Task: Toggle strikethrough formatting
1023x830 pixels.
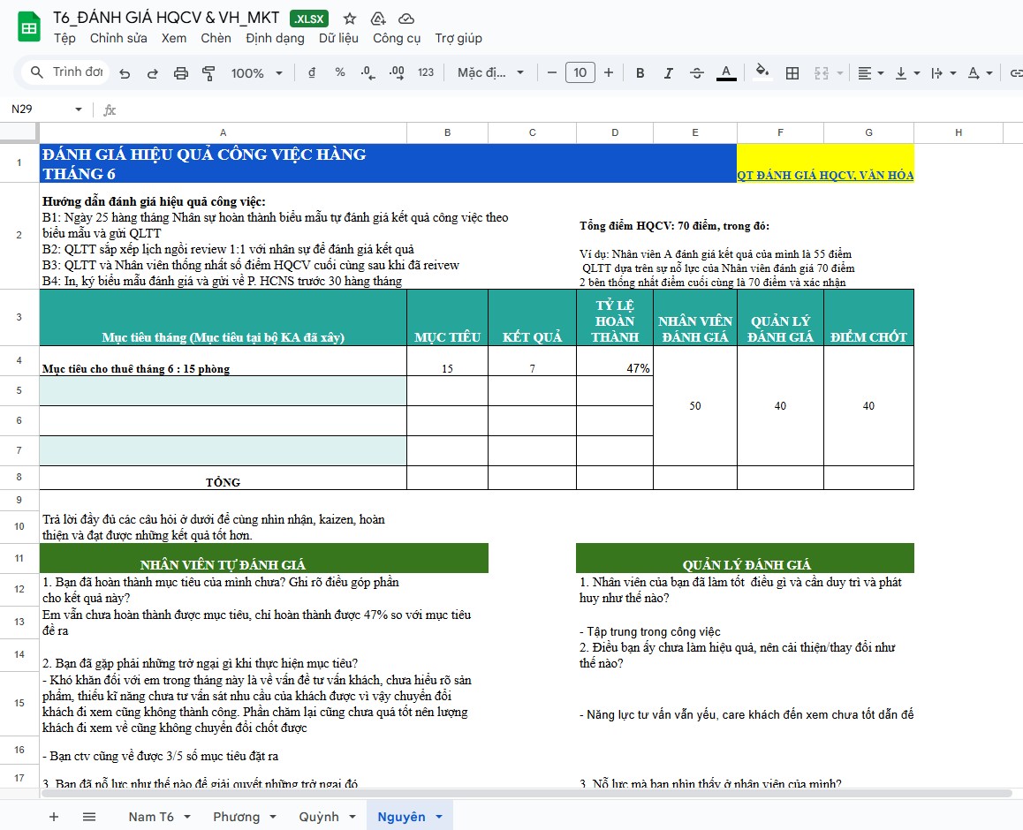Action: [697, 73]
